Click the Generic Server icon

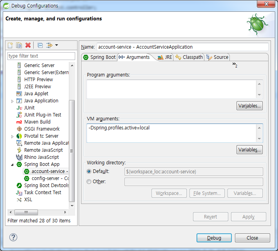[19, 65]
